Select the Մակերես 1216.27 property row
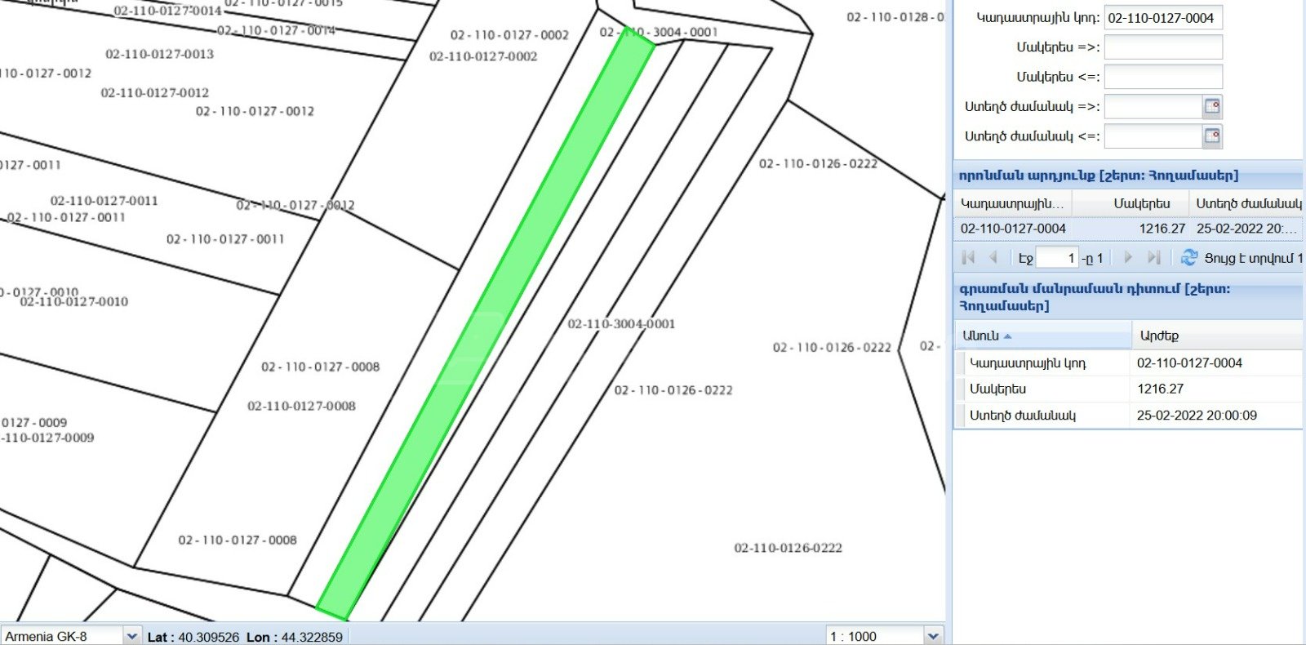The image size is (1306, 645). pyautogui.click(x=1126, y=389)
